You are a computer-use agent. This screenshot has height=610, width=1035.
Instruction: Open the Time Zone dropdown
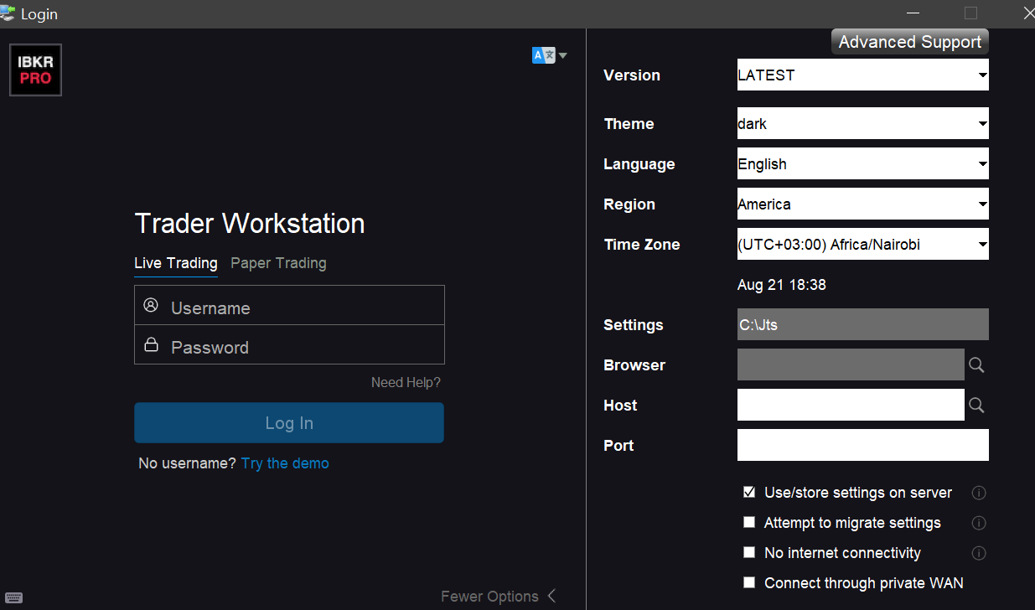coord(862,245)
